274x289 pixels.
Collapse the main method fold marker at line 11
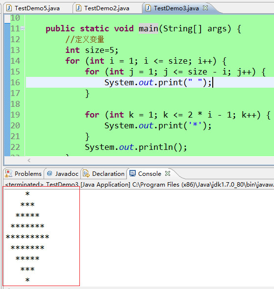(23, 28)
